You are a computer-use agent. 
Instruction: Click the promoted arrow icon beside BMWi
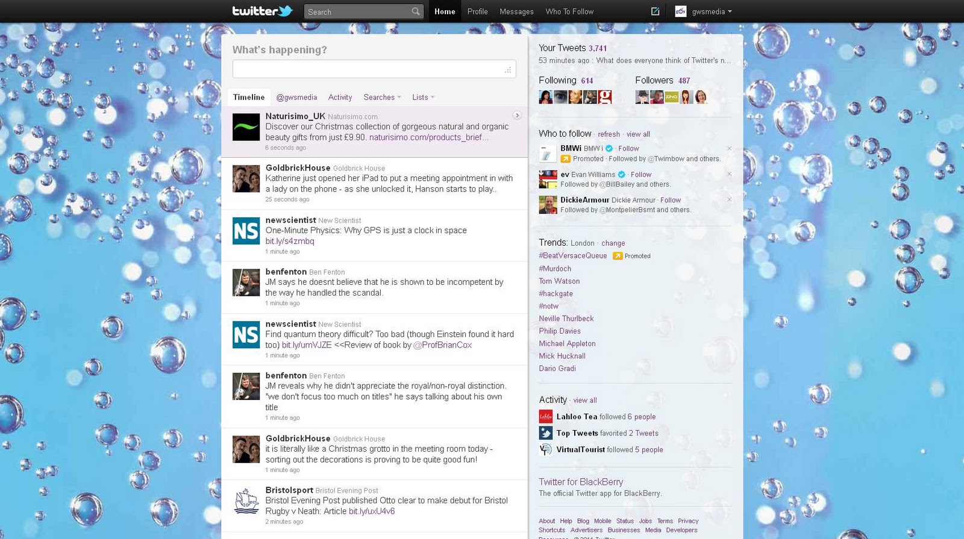pyautogui.click(x=565, y=159)
